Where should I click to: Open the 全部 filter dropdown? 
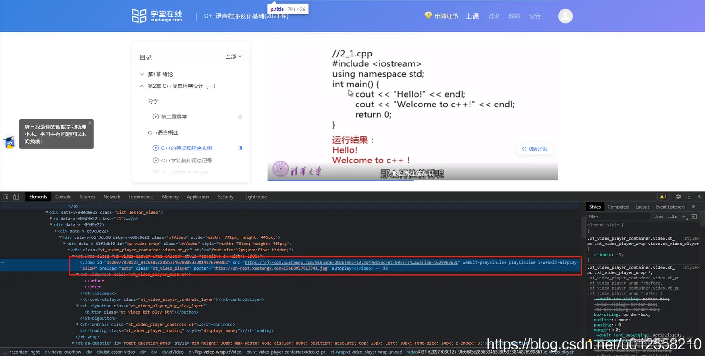coord(234,56)
